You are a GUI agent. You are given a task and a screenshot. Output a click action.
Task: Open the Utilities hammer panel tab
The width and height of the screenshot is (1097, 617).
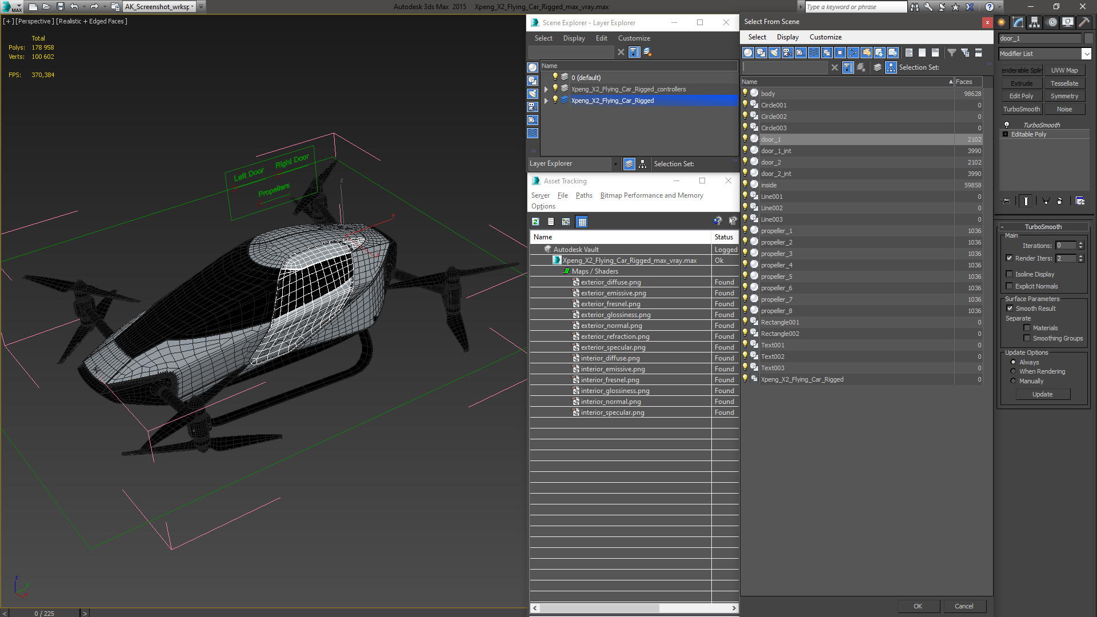pos(1084,22)
